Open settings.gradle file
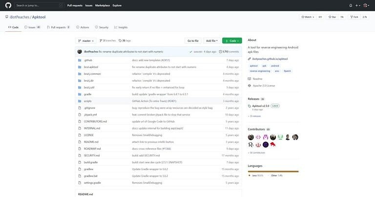The height and width of the screenshot is (197, 375). pyautogui.click(x=92, y=183)
